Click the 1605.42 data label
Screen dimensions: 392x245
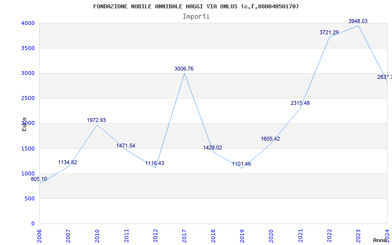point(270,139)
